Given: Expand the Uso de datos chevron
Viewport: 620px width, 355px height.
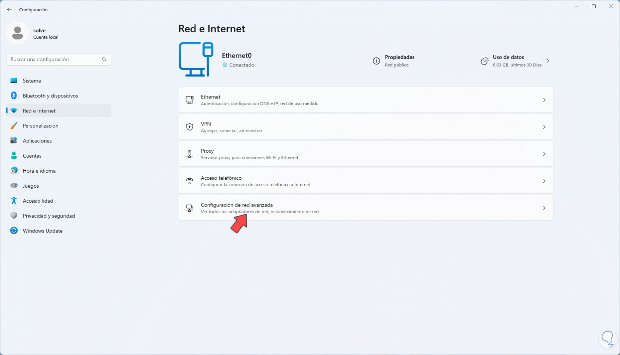Looking at the screenshot, I should click(x=547, y=61).
